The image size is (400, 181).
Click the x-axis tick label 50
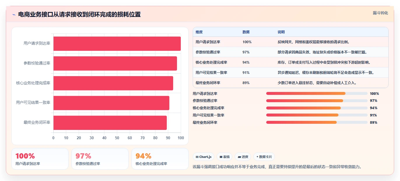click(x=117, y=138)
